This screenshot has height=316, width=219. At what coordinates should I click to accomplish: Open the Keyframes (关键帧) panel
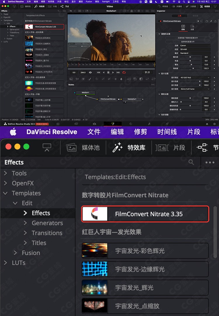coord(177,6)
